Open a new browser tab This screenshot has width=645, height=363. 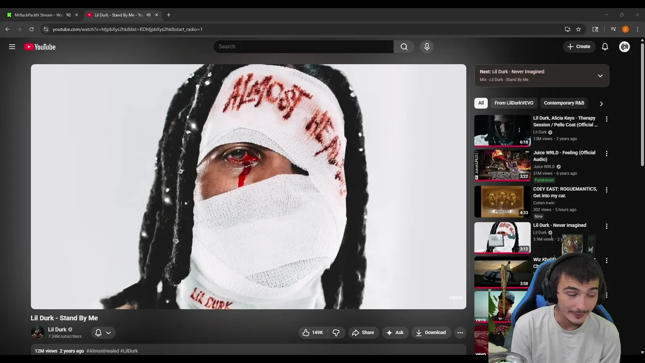point(168,15)
